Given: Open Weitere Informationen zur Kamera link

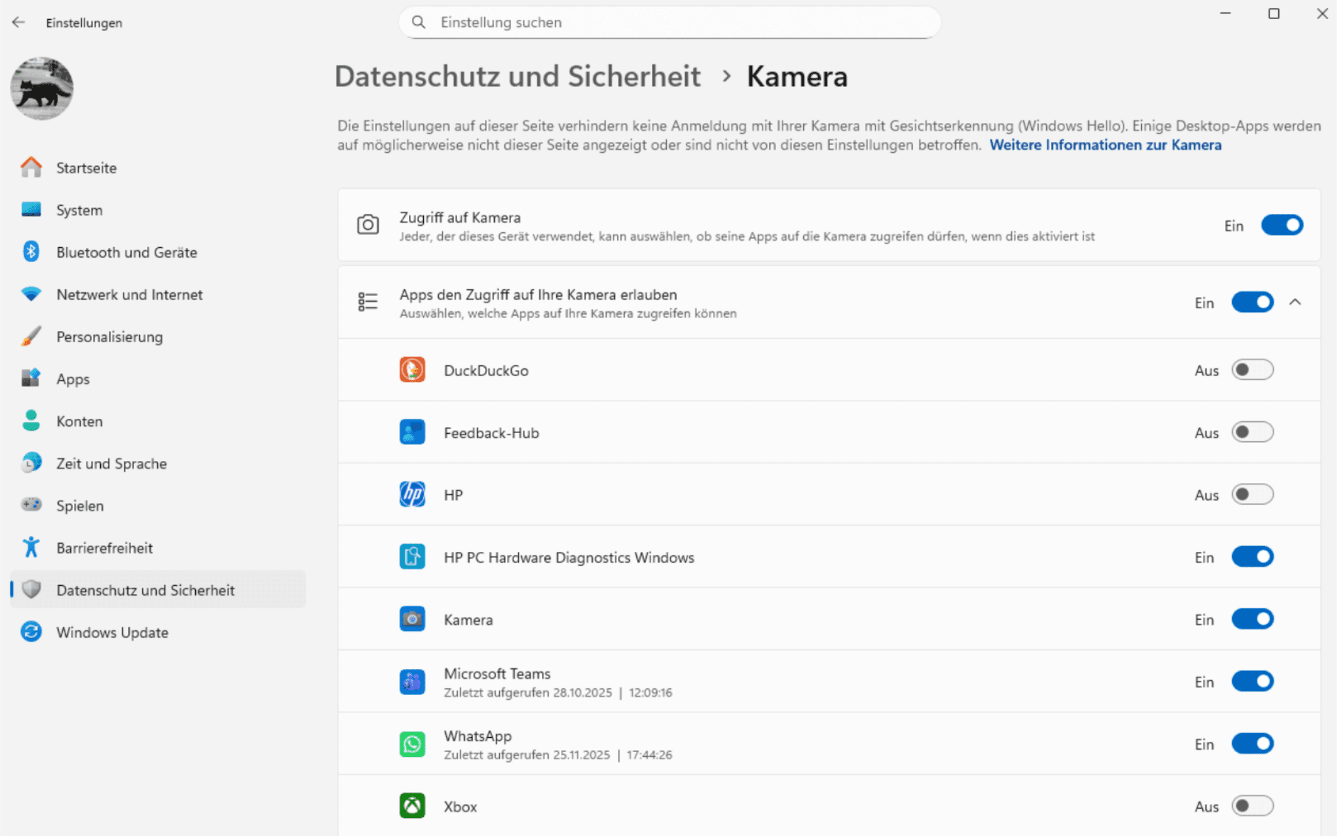Looking at the screenshot, I should 1105,145.
